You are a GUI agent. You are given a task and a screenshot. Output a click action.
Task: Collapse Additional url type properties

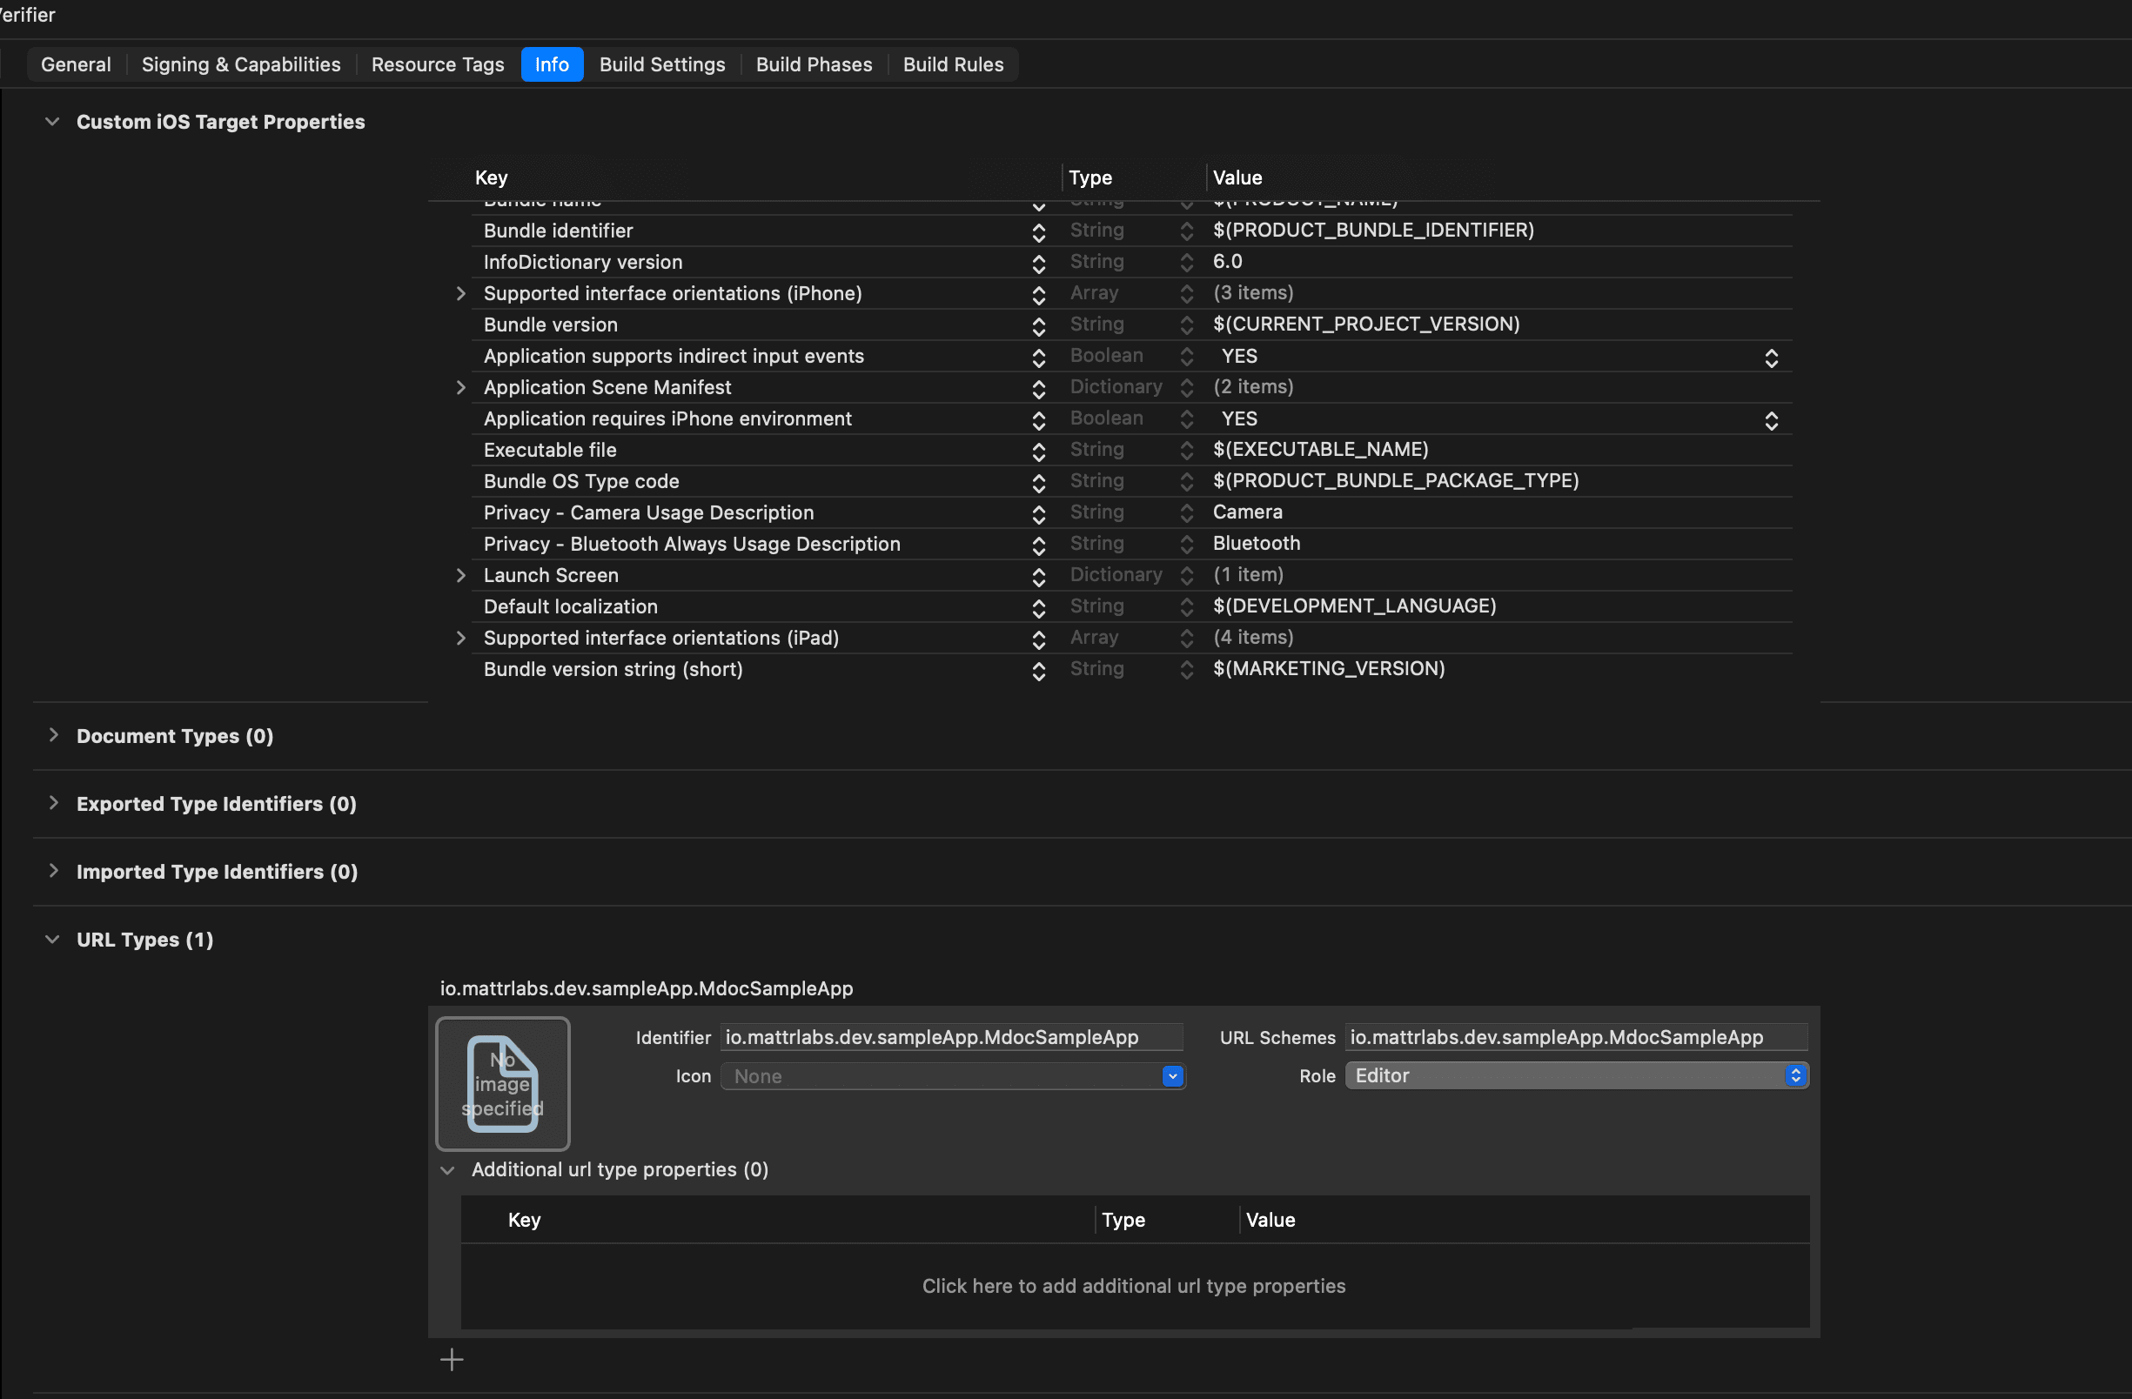(x=447, y=1169)
